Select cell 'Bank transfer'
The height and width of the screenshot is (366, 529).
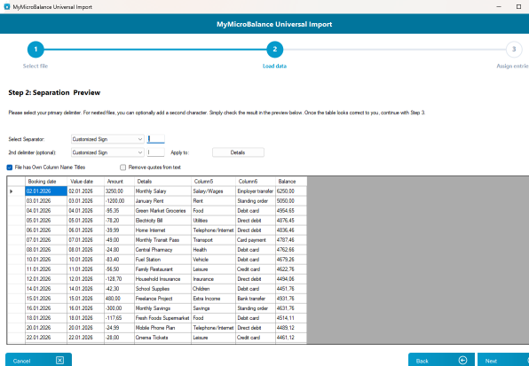click(256, 299)
